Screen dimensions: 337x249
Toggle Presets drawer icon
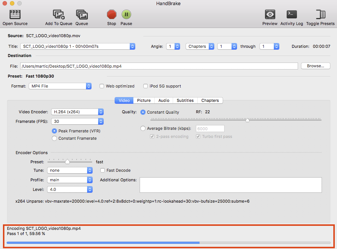click(x=320, y=15)
